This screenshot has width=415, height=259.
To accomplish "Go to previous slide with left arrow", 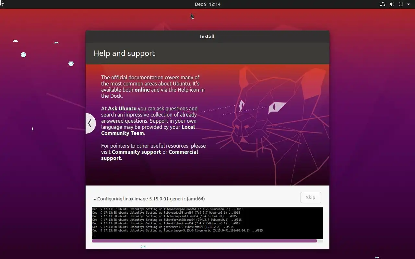I will pyautogui.click(x=90, y=123).
